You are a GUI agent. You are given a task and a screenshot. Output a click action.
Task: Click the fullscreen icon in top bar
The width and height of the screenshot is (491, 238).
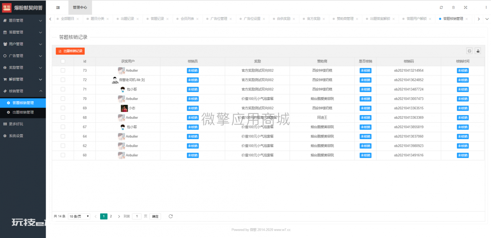pos(466,7)
